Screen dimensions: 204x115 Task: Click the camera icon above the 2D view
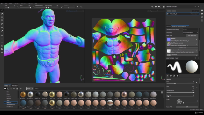pyautogui.click(x=159, y=7)
